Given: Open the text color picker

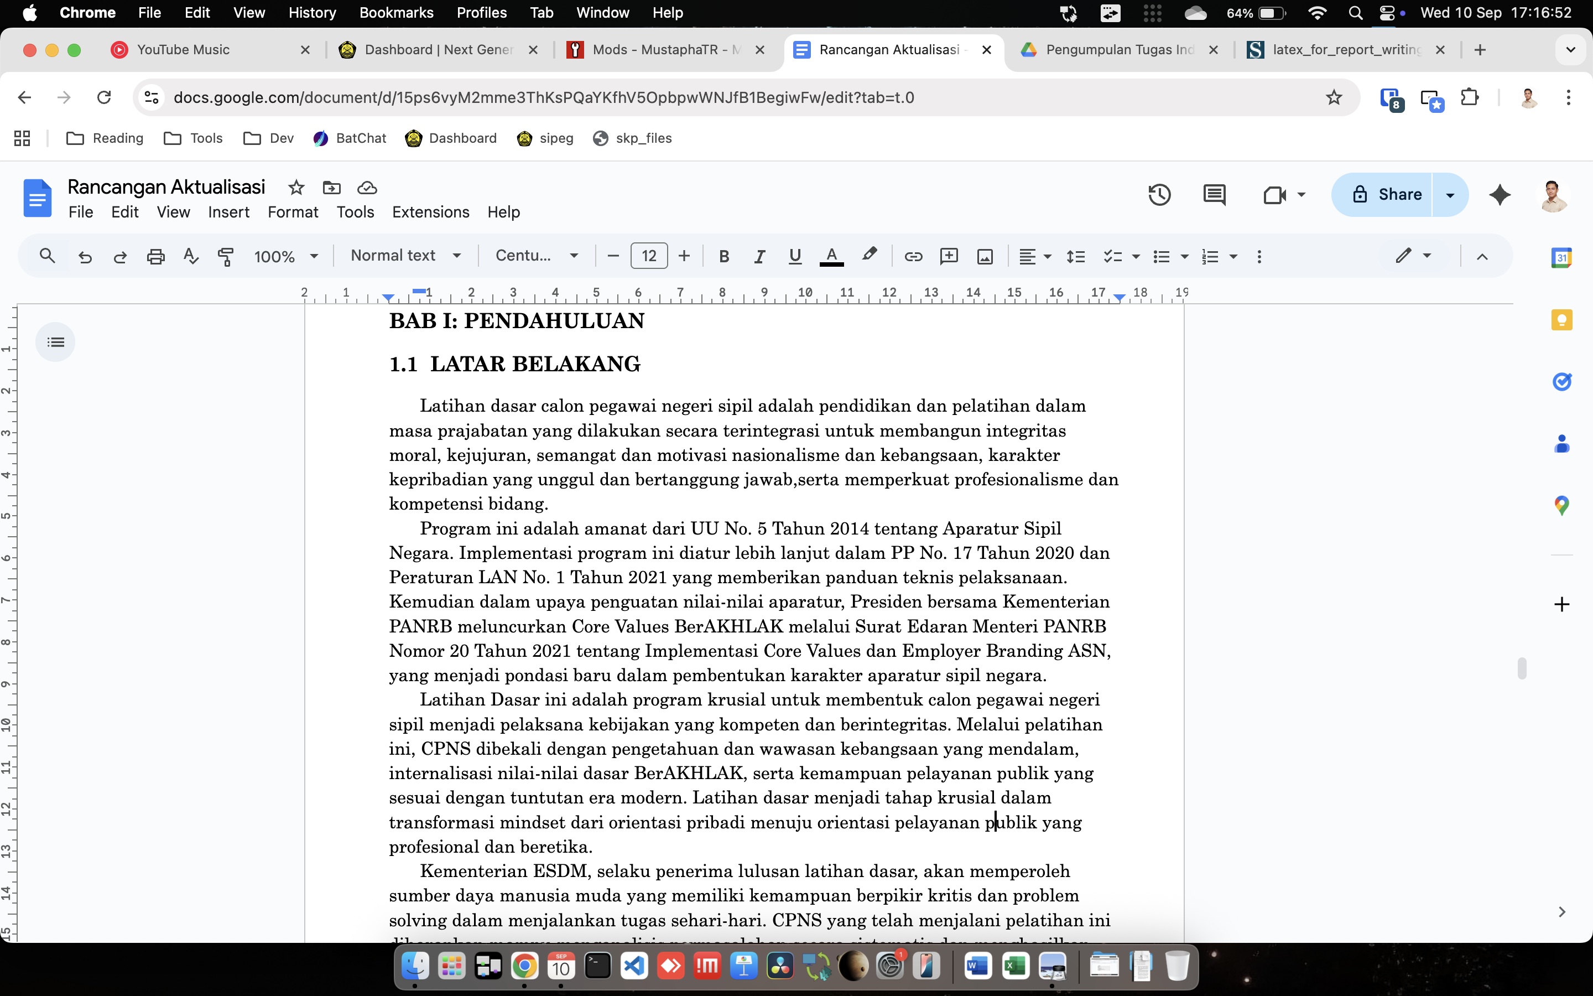Looking at the screenshot, I should (831, 256).
